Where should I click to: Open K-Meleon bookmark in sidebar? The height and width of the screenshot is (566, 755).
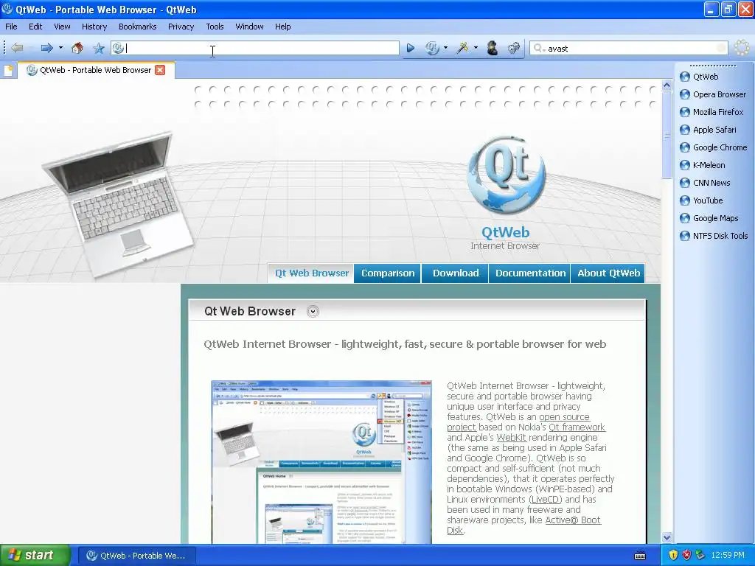pyautogui.click(x=702, y=165)
